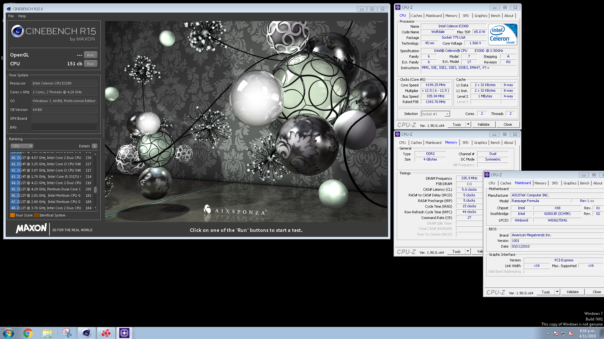Click Tools button in CPU-Z Mainboard window
604x339 pixels.
click(546, 292)
